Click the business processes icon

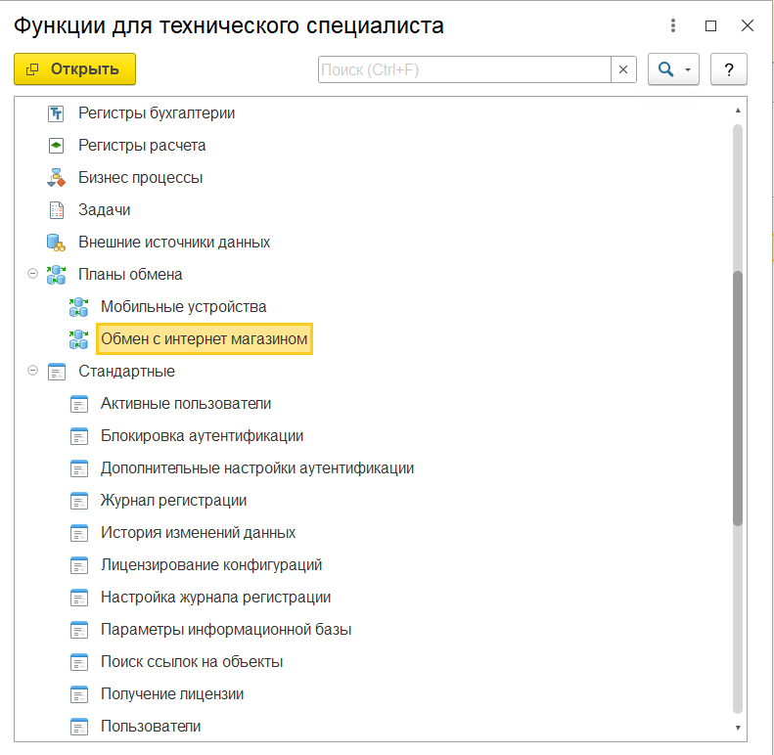(56, 178)
